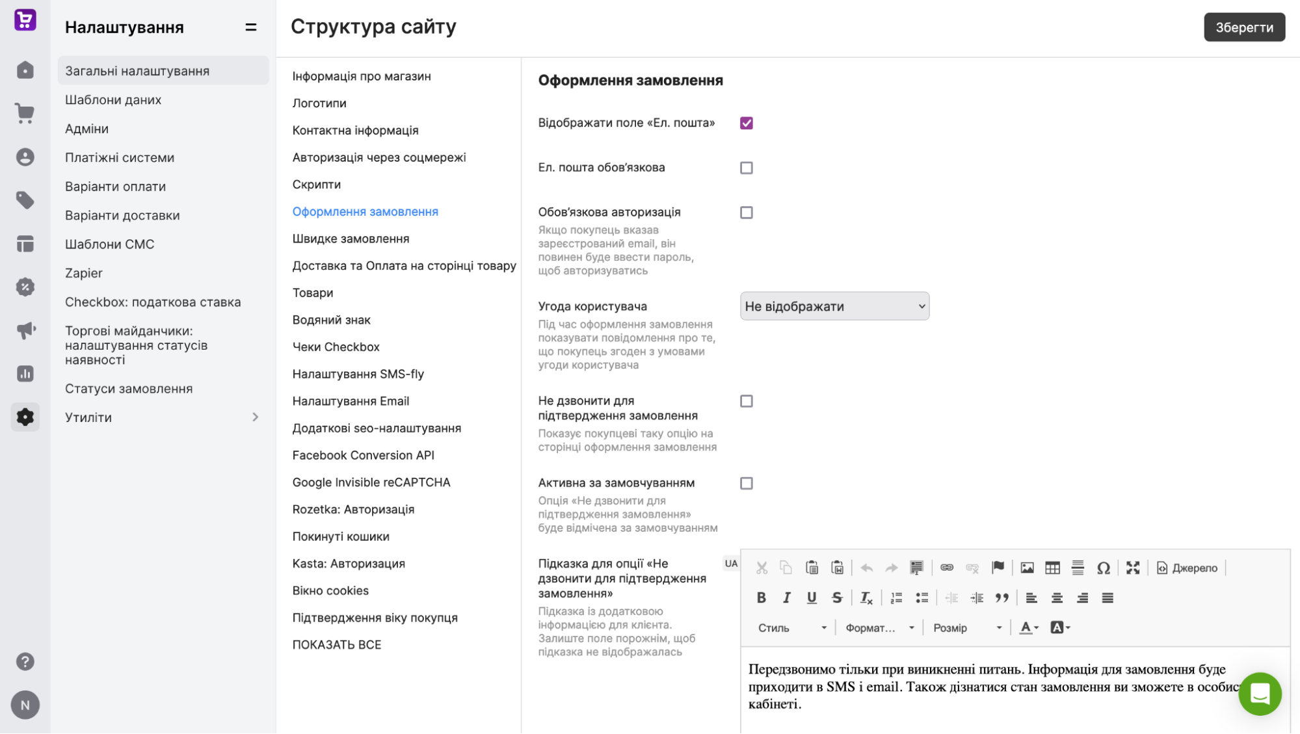
Task: Open the Угода користувача dropdown
Action: [834, 306]
